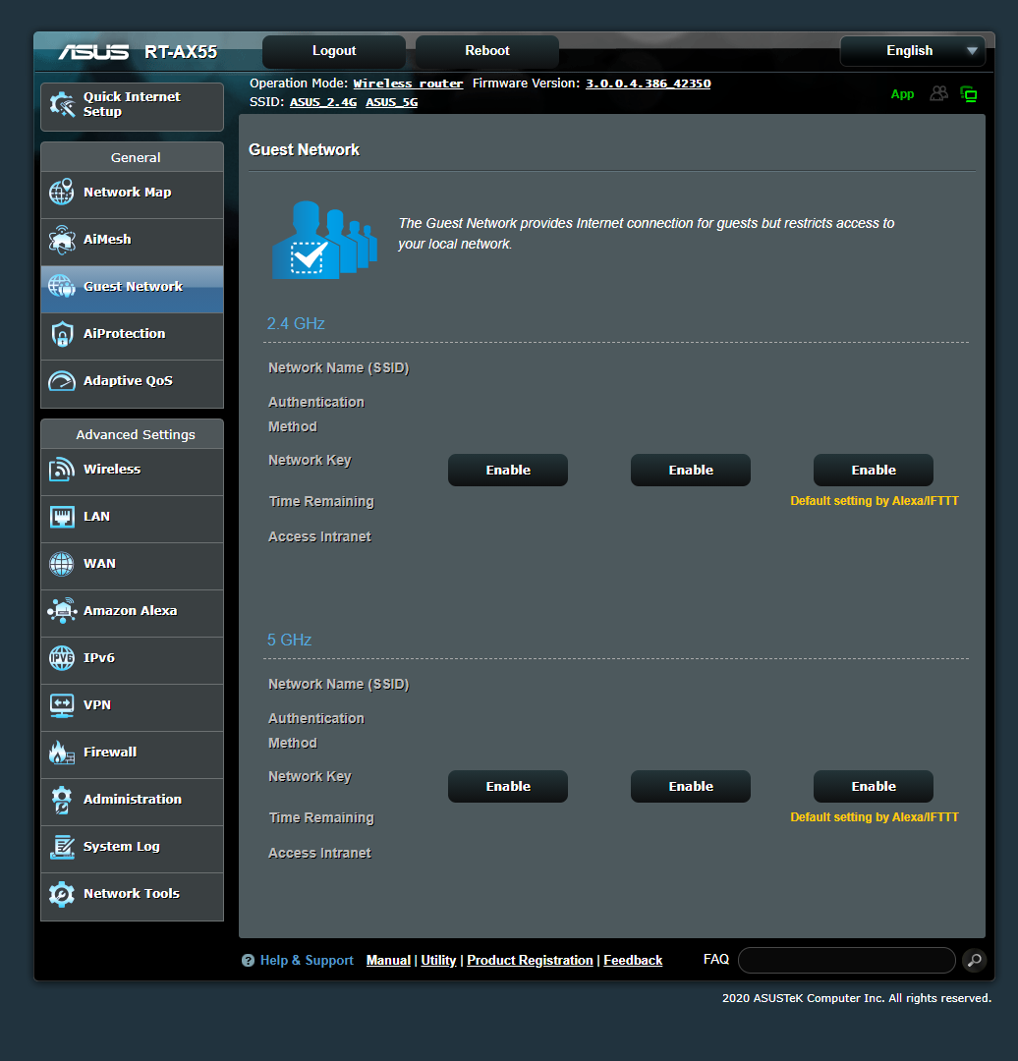Image resolution: width=1018 pixels, height=1061 pixels.
Task: Open the Adaptive QoS menu item
Action: click(x=132, y=384)
